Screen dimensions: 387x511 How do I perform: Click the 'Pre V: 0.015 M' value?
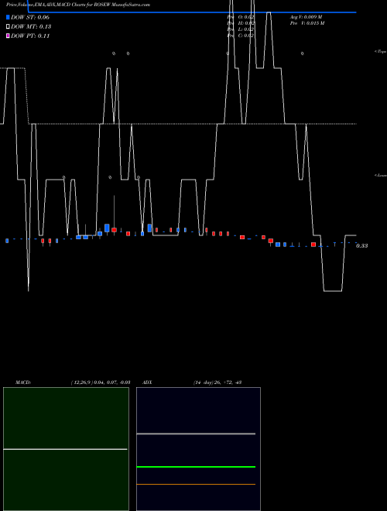click(x=307, y=23)
